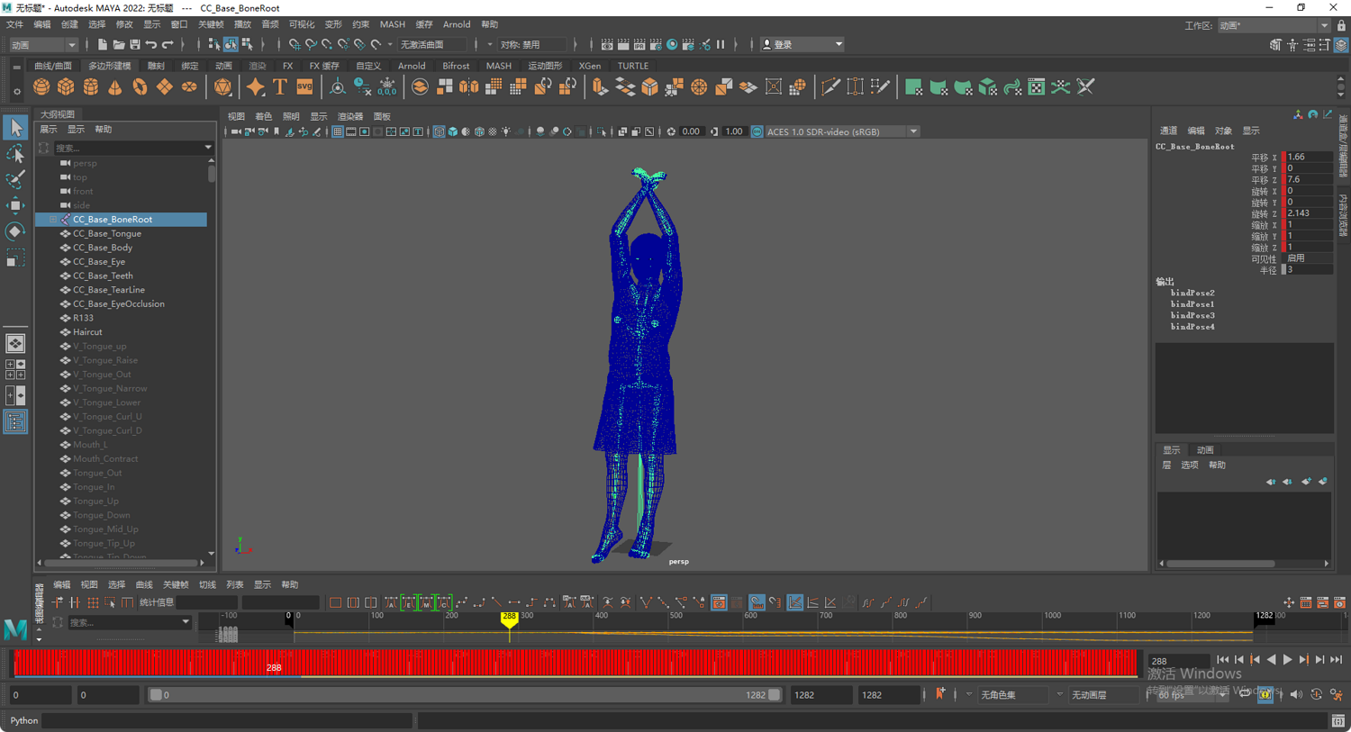This screenshot has width=1351, height=732.
Task: Create a polygon cylinder from the shelf
Action: coord(90,87)
